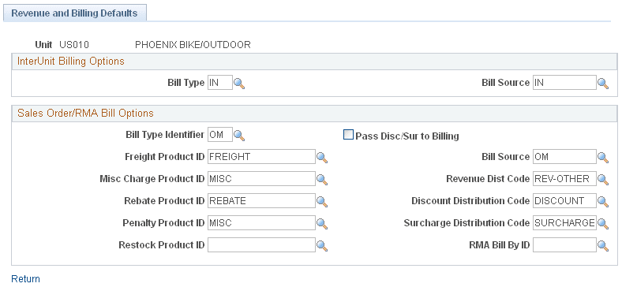Viewport: 622px width, 287px height.
Task: Open lookup for InterUnit Bill Source
Action: click(x=603, y=84)
